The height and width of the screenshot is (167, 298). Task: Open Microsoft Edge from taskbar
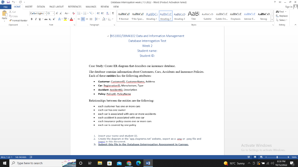pos(138,163)
